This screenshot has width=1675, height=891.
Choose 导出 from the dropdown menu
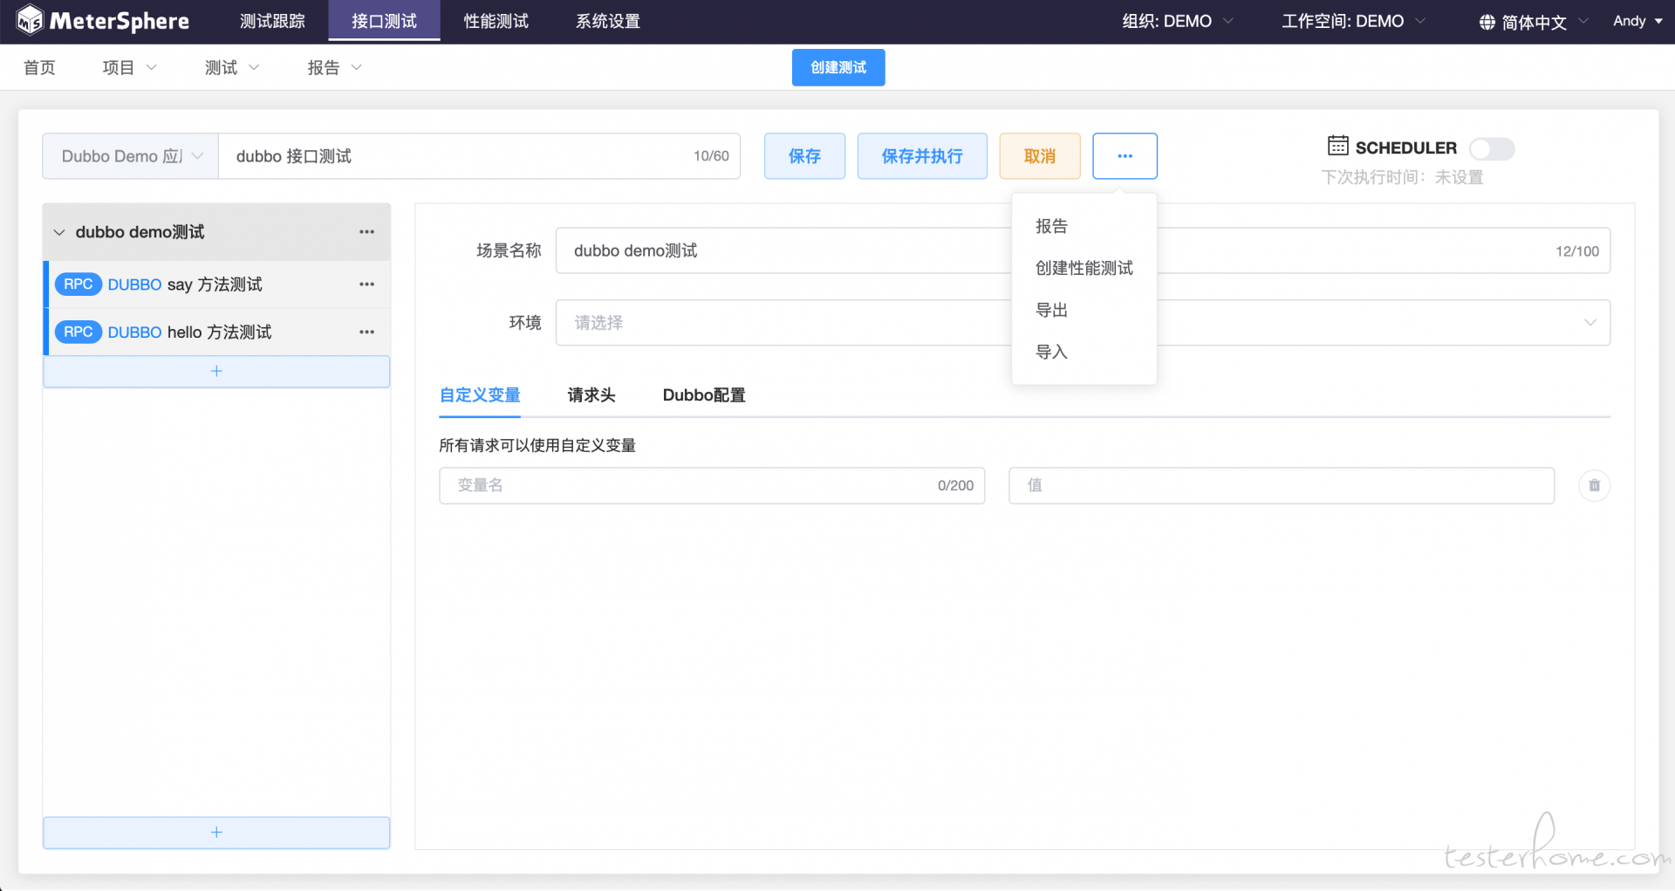[x=1084, y=311]
